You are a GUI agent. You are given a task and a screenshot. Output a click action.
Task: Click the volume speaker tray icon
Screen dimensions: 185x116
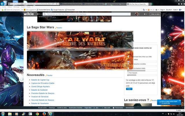point(174,114)
